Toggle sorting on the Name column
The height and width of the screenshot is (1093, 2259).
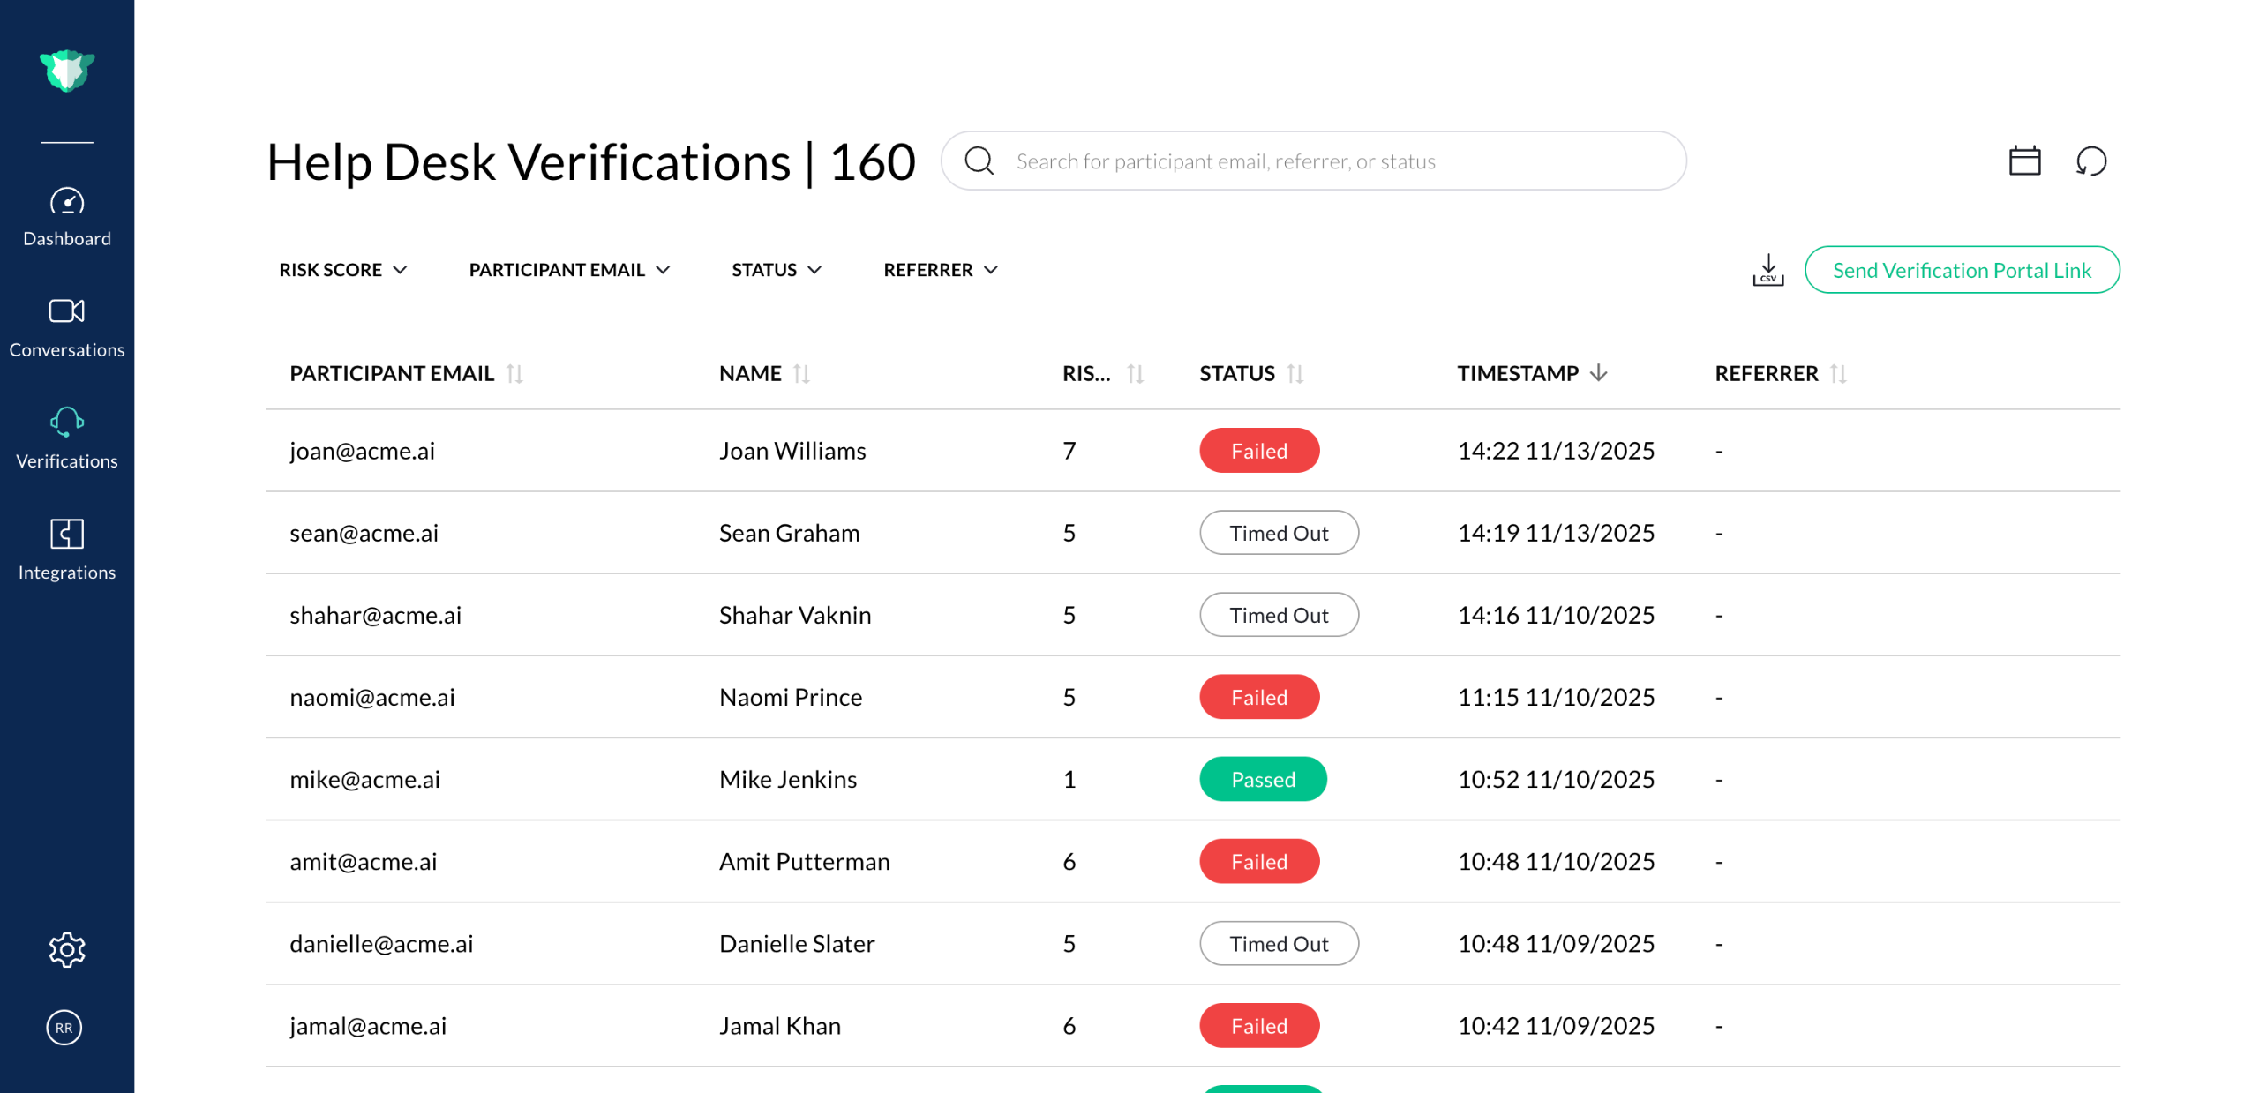click(x=800, y=374)
